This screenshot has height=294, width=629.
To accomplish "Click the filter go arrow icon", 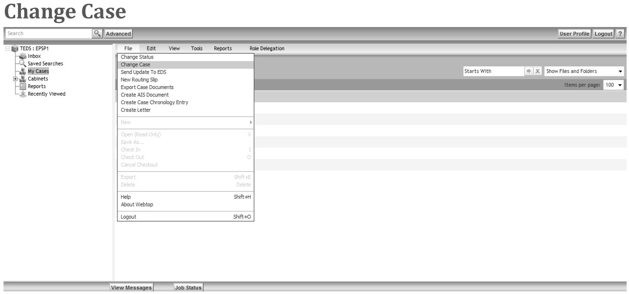I will point(529,71).
